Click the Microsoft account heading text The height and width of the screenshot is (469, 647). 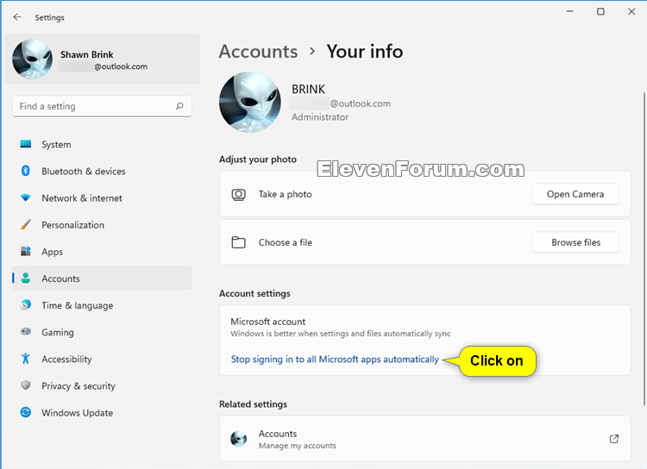[x=267, y=322]
